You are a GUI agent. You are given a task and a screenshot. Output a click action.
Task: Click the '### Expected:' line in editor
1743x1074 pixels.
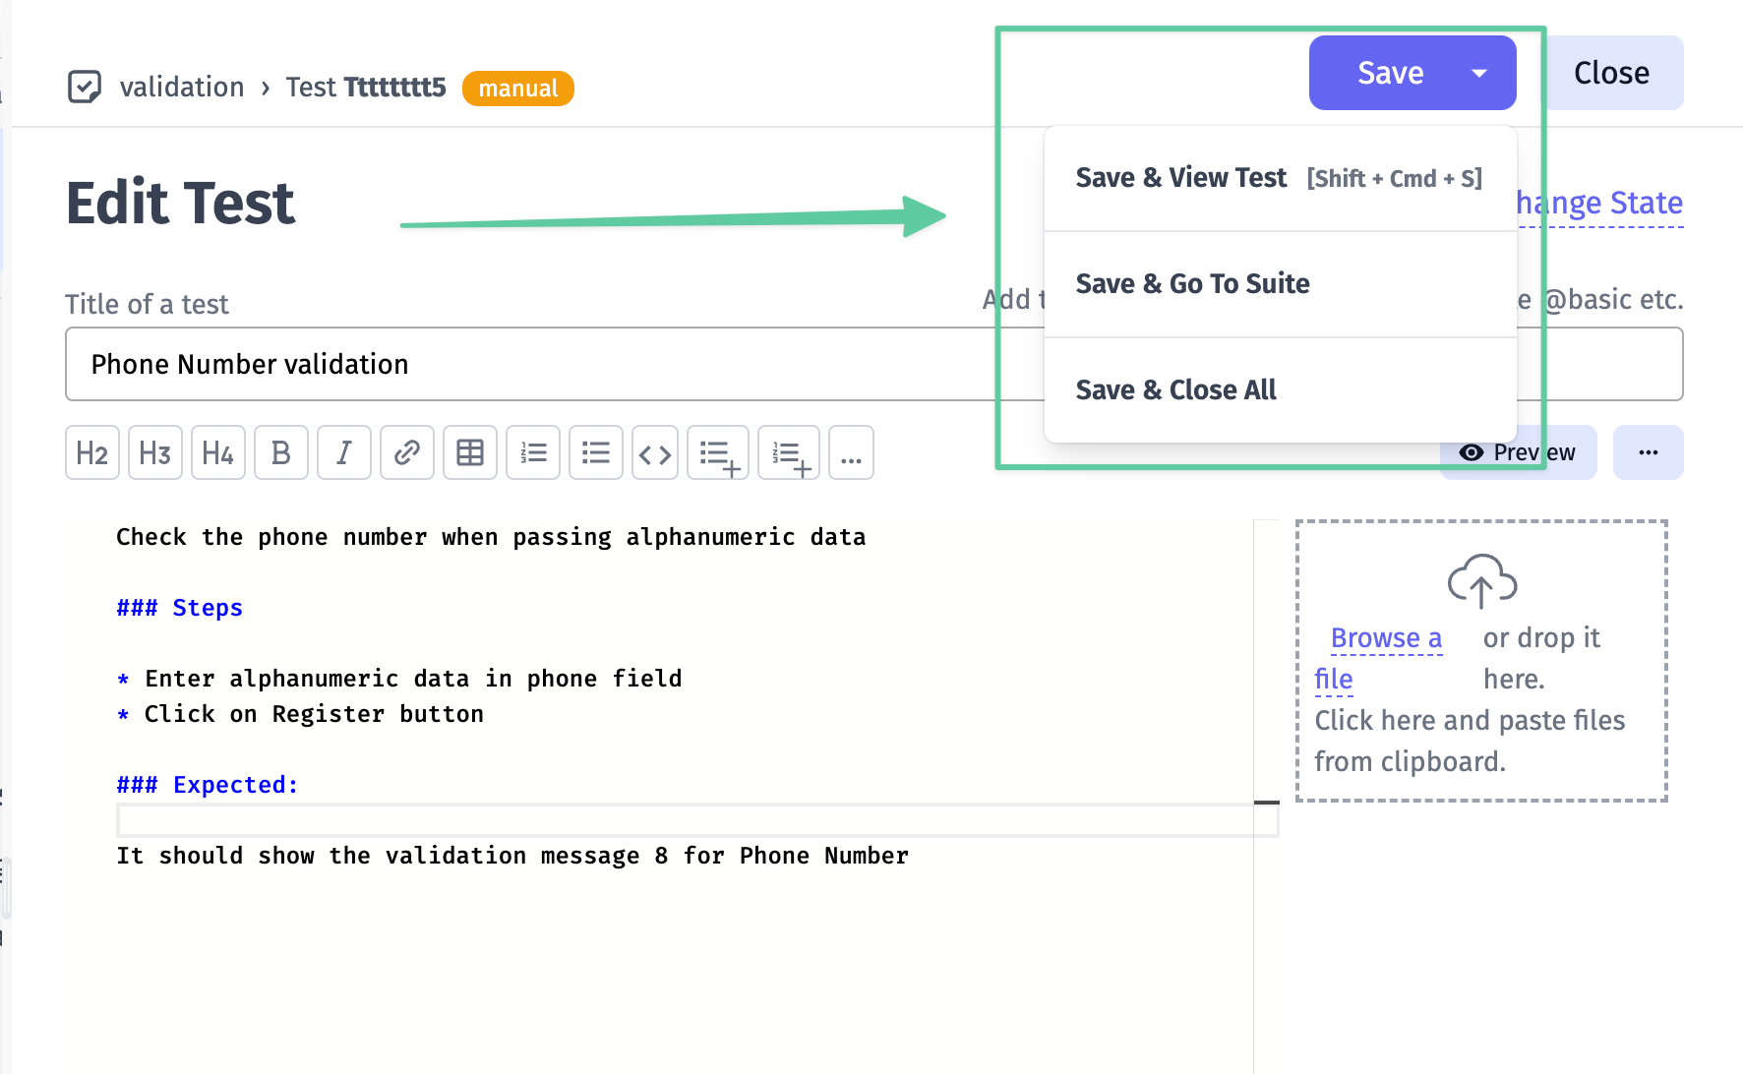coord(208,785)
